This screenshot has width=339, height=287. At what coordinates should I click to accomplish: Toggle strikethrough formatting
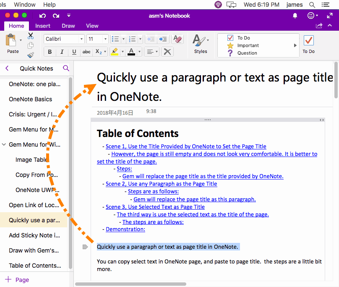tap(86, 52)
